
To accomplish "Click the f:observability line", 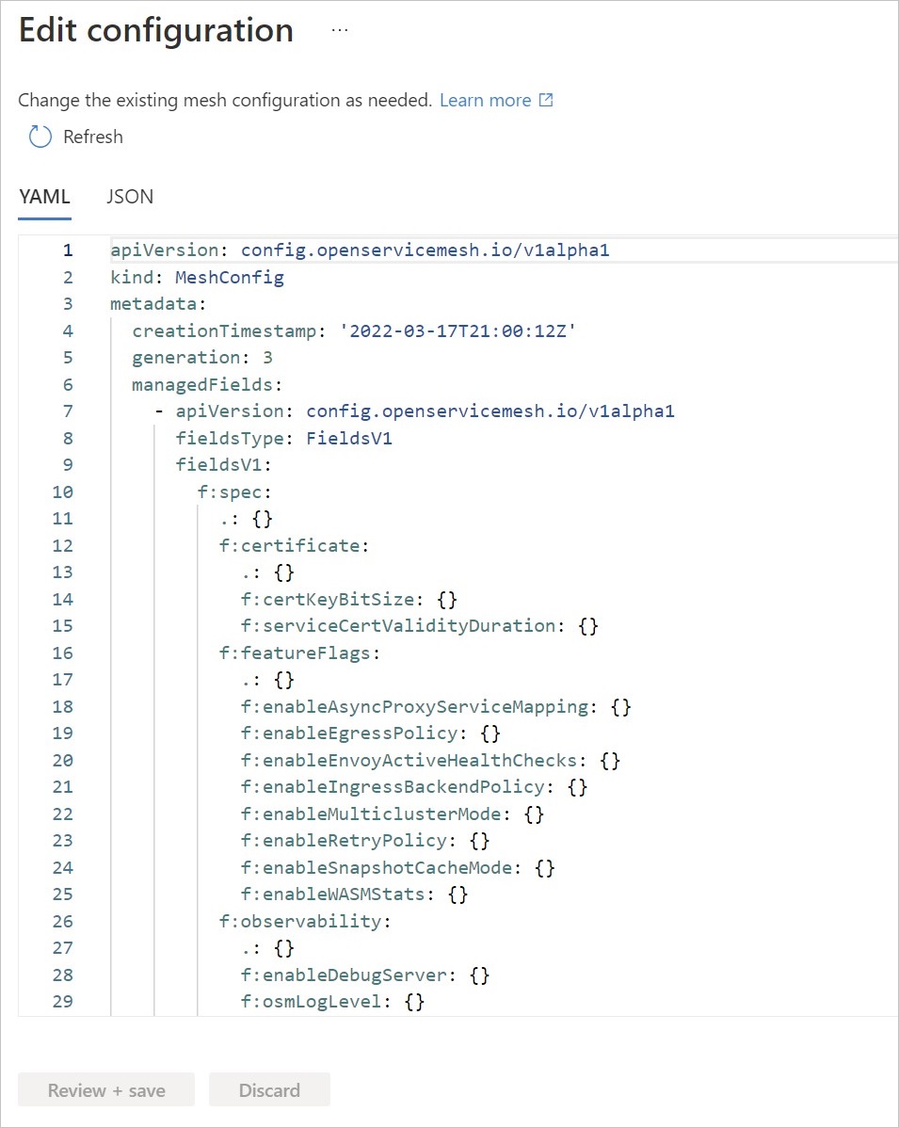I will (304, 921).
